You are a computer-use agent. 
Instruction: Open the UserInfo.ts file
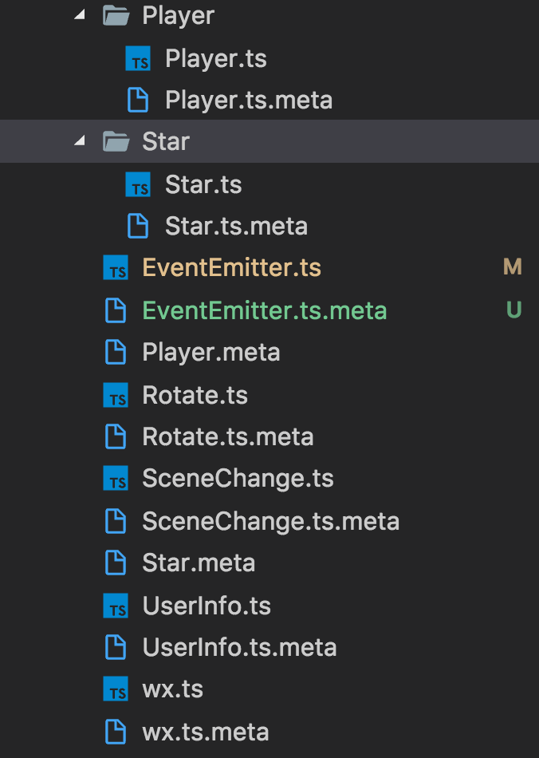(x=207, y=606)
